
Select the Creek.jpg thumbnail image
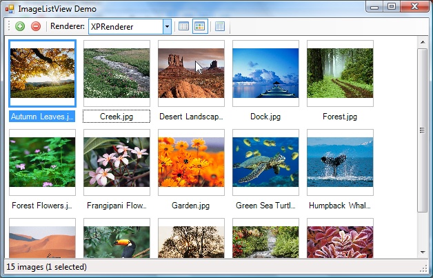click(117, 73)
